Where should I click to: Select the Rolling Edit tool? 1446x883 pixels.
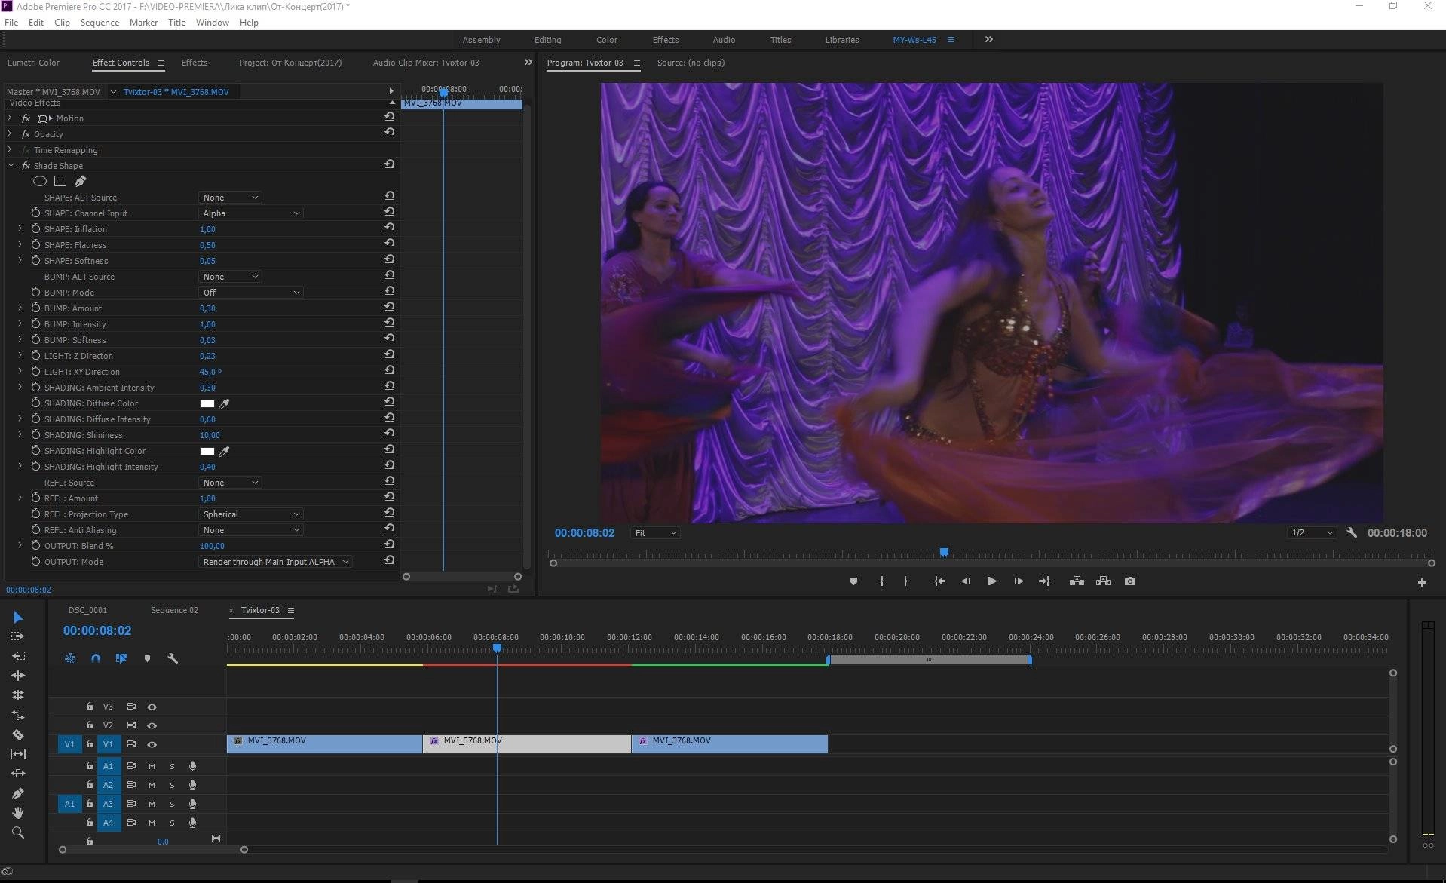pyautogui.click(x=18, y=695)
